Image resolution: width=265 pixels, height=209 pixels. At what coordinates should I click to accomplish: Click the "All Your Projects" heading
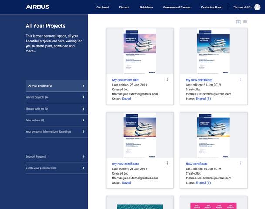coord(45,26)
